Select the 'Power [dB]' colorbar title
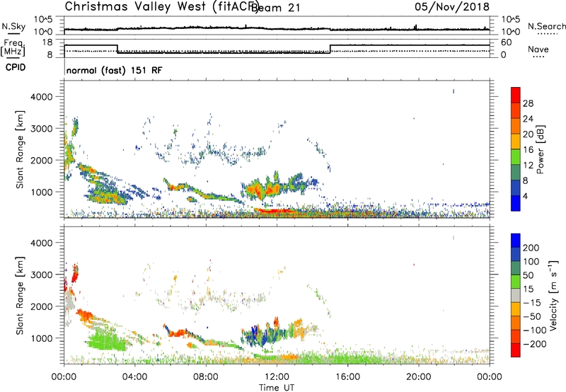Viewport: 566px width, 392px height. [541, 149]
